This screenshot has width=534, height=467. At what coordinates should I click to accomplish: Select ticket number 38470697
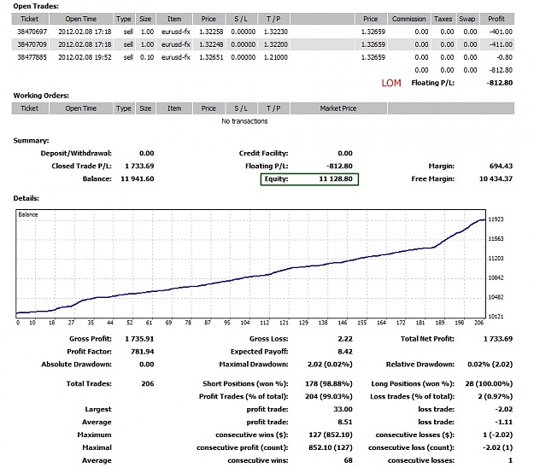click(x=32, y=32)
